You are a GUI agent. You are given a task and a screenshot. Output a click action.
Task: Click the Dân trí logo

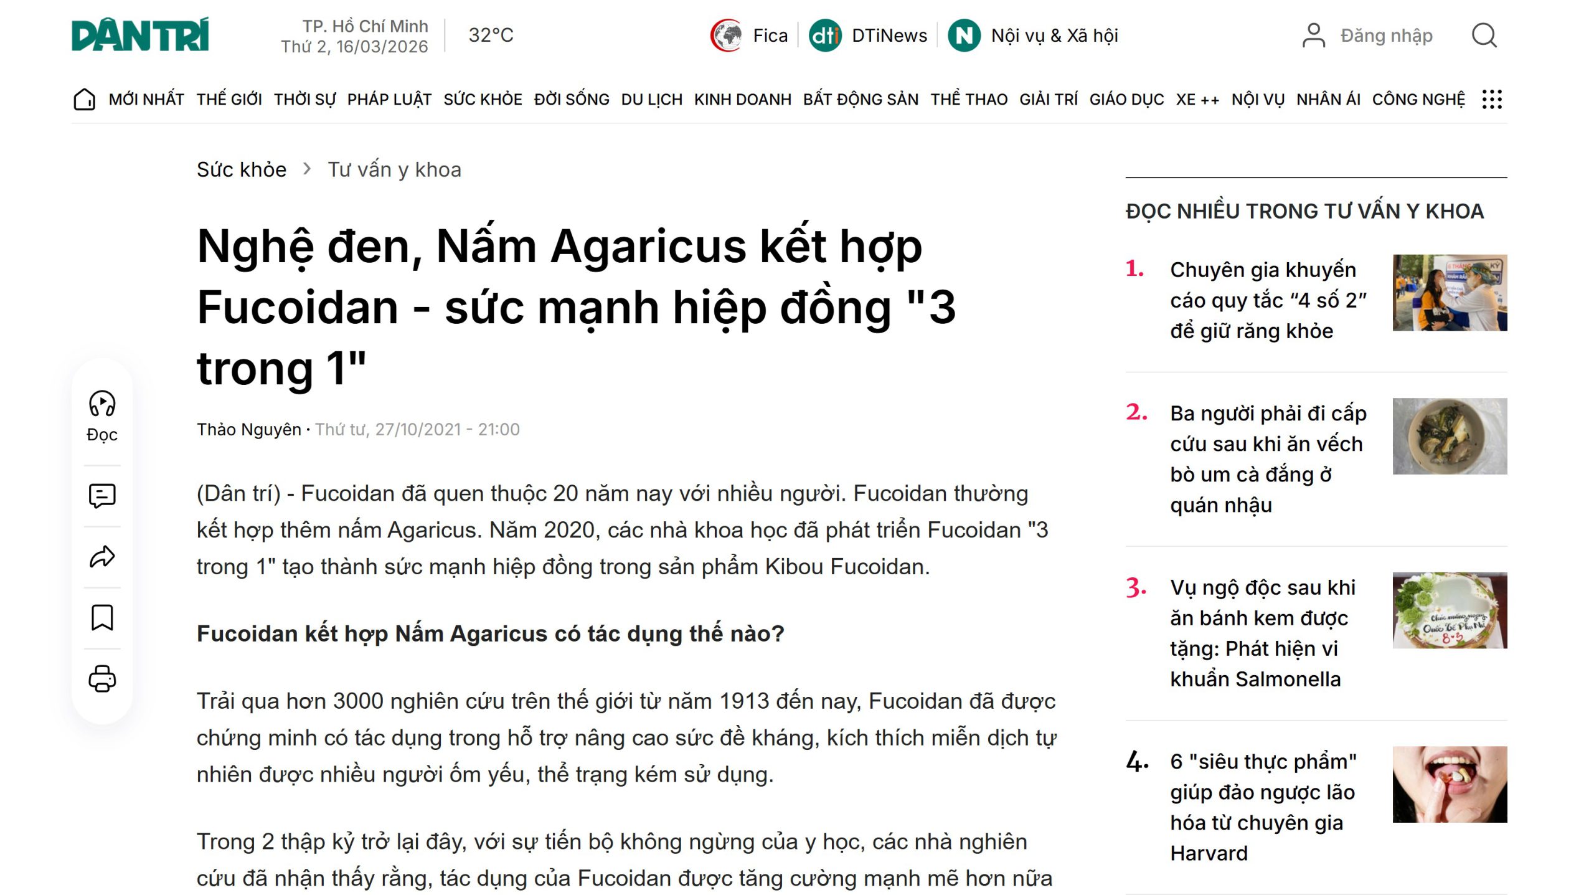coord(140,35)
